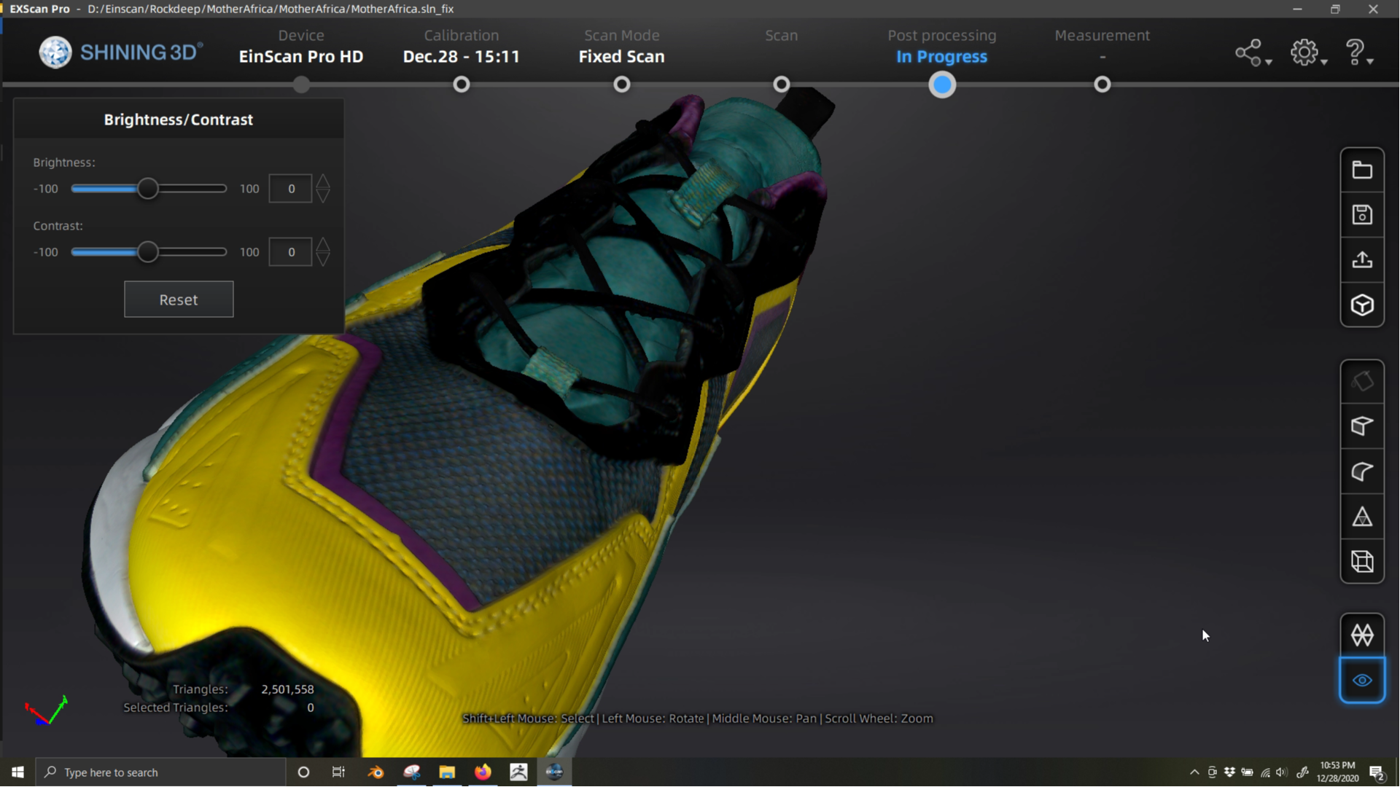Click the upload/share model icon
1400x787 pixels.
click(1362, 260)
